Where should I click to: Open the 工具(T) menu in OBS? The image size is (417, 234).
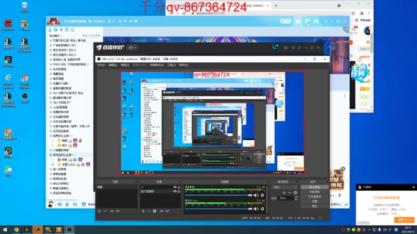tap(171, 65)
